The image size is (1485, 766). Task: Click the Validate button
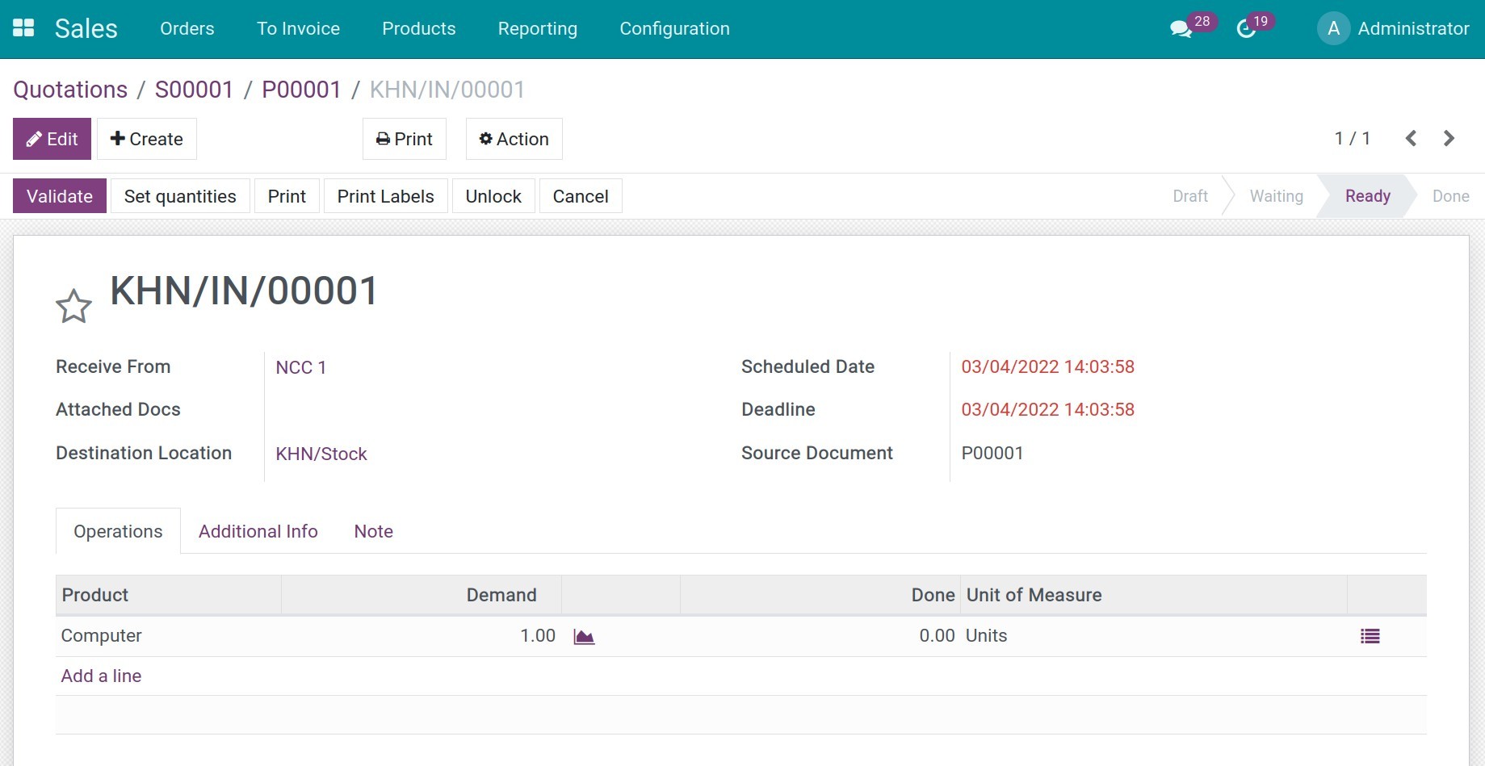point(60,196)
